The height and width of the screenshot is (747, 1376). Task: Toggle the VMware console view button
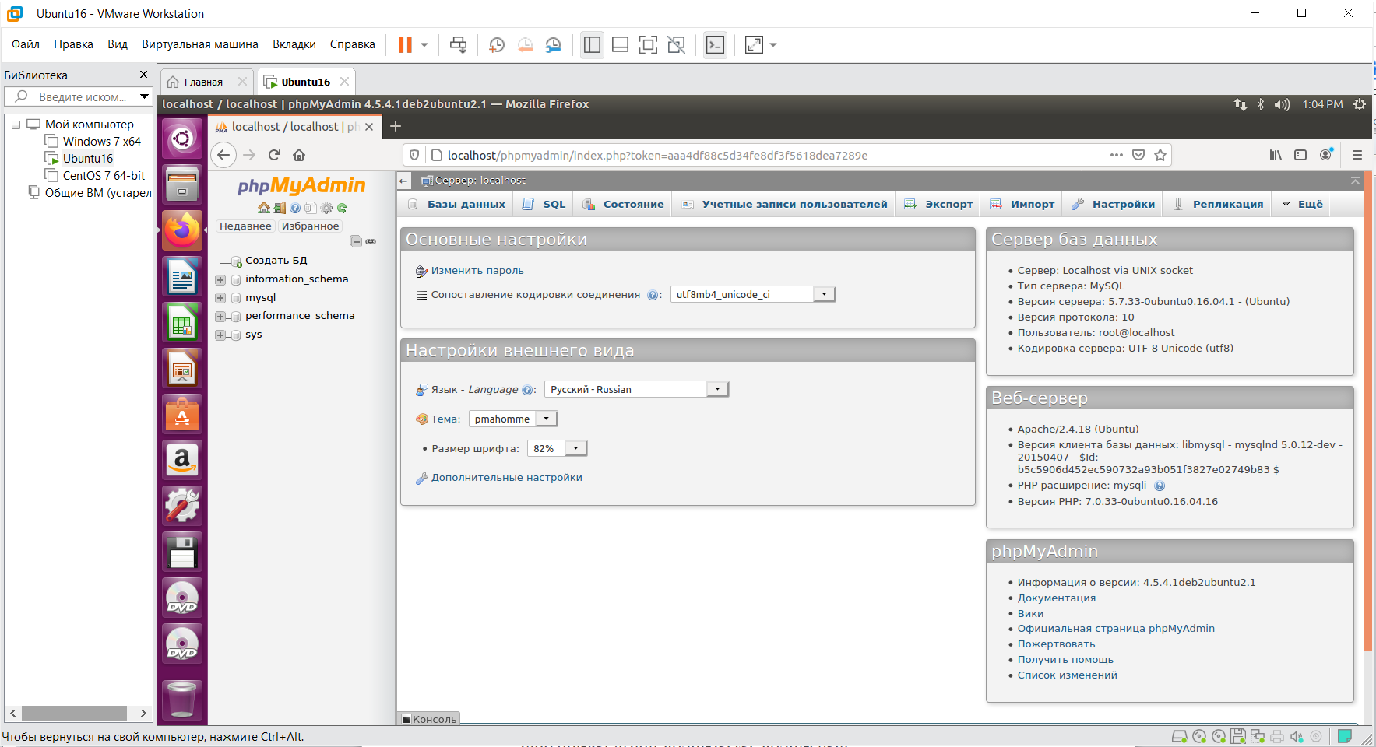click(x=715, y=44)
